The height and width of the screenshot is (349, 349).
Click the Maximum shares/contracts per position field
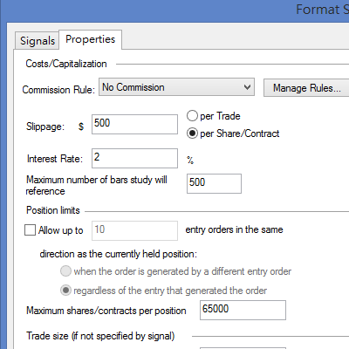(x=243, y=310)
